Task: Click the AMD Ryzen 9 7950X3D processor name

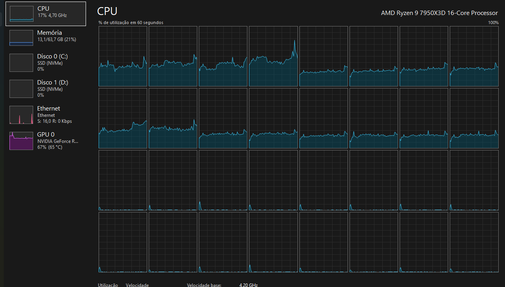Action: click(x=439, y=13)
